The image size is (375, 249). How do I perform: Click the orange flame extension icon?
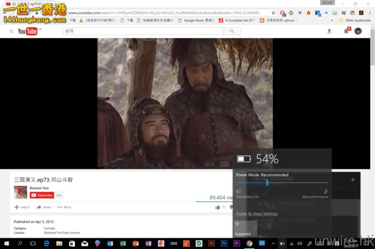coord(309,13)
